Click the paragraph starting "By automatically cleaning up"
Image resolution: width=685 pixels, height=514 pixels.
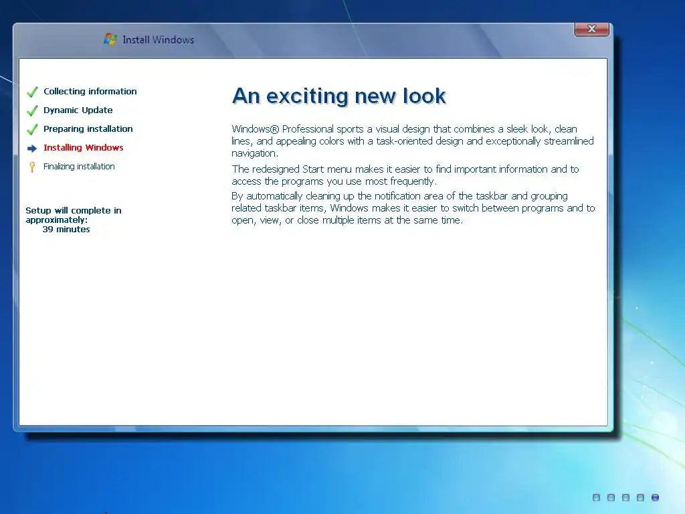click(413, 208)
